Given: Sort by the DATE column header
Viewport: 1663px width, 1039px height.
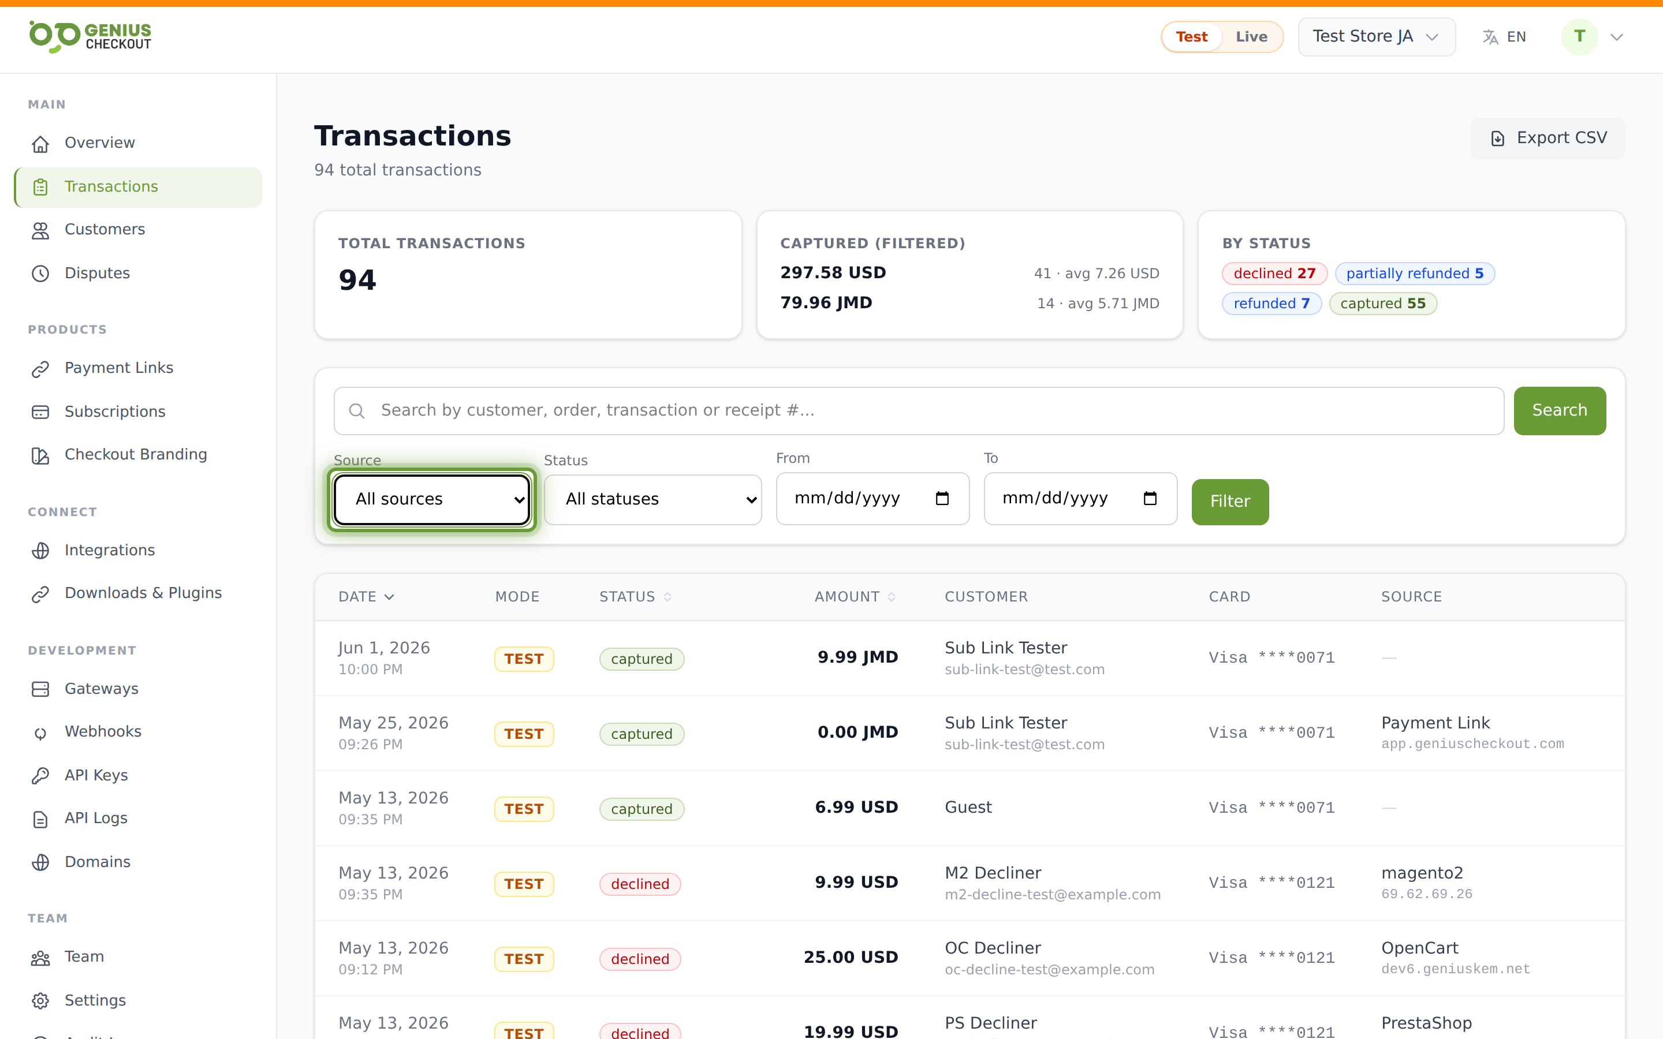Looking at the screenshot, I should point(366,596).
